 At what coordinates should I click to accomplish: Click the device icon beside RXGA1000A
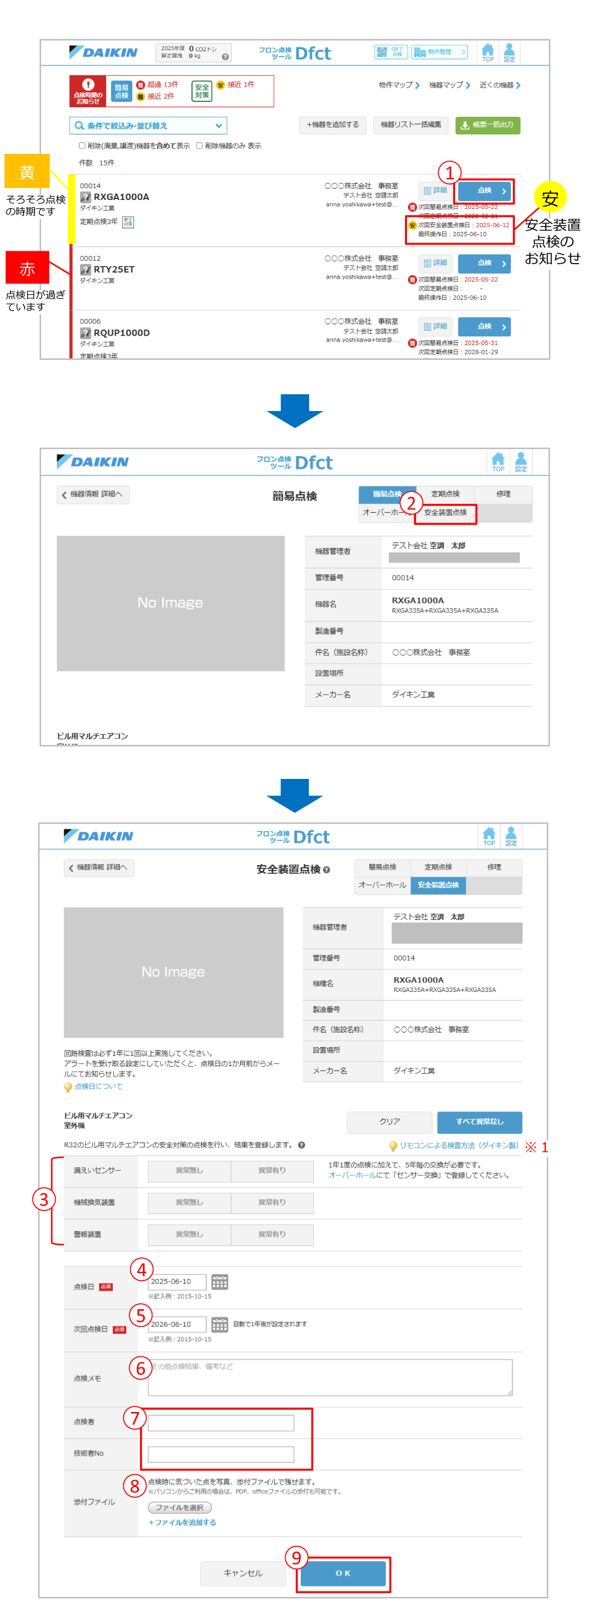(86, 197)
